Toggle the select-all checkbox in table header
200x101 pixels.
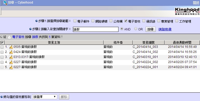tap(2, 43)
